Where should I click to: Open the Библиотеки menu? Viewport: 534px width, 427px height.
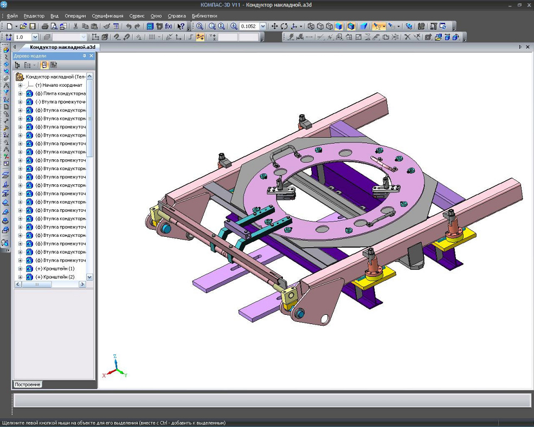pos(204,16)
